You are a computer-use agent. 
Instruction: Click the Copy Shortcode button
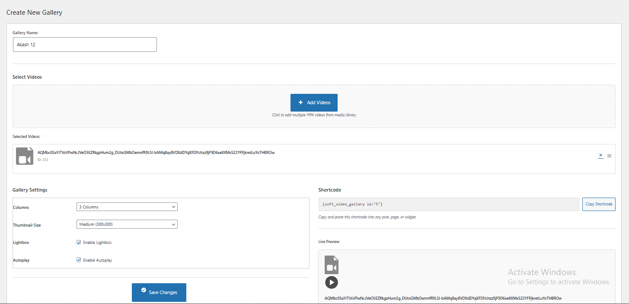pyautogui.click(x=599, y=204)
